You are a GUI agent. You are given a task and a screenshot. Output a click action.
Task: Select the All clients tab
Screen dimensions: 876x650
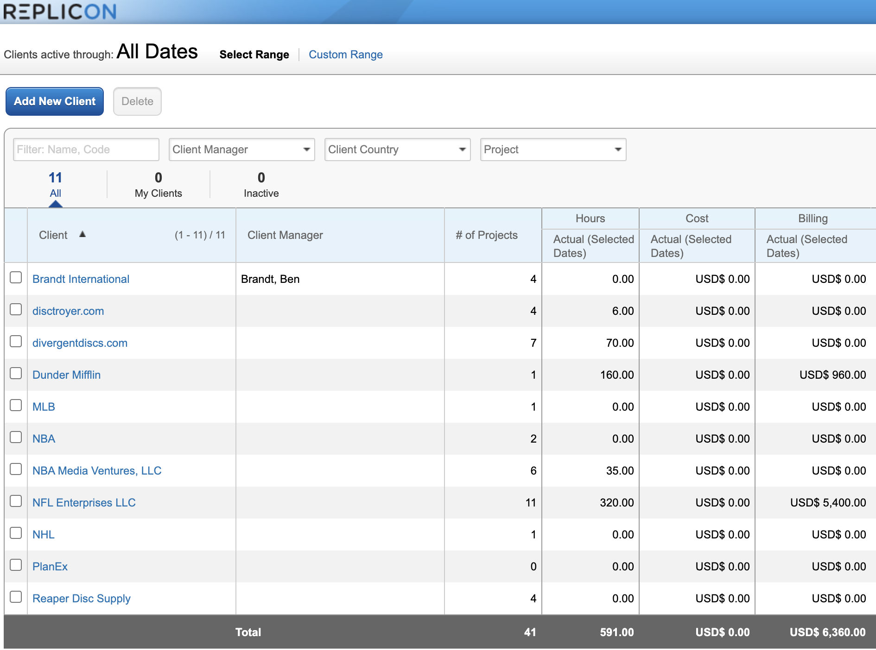(x=55, y=185)
